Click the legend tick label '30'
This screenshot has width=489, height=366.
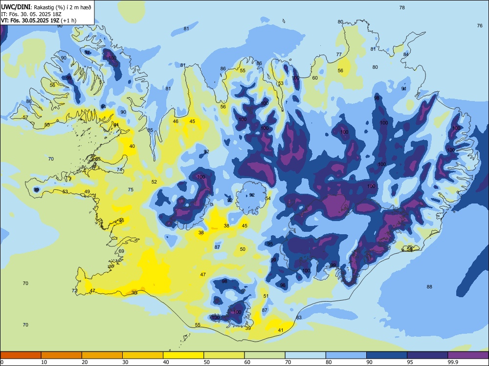pos(125,362)
